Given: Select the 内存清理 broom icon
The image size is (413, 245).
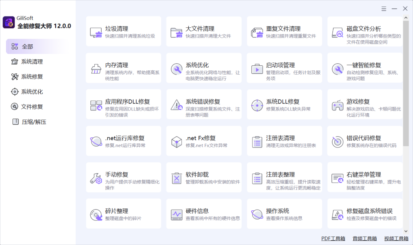Looking at the screenshot, I should pos(96,69).
